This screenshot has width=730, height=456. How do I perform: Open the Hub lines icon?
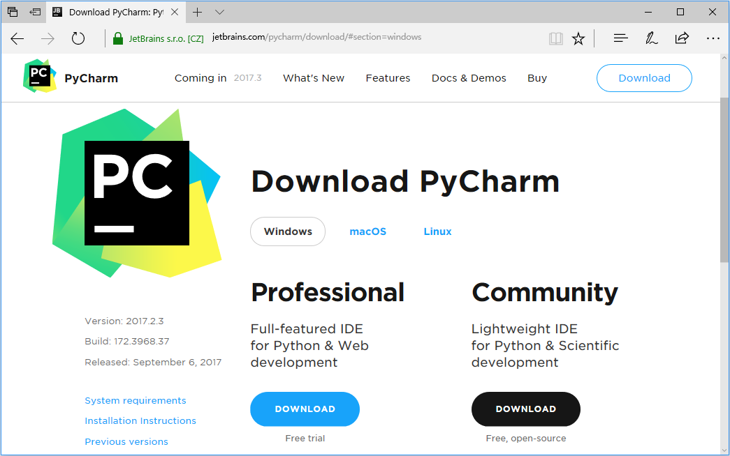pos(620,38)
